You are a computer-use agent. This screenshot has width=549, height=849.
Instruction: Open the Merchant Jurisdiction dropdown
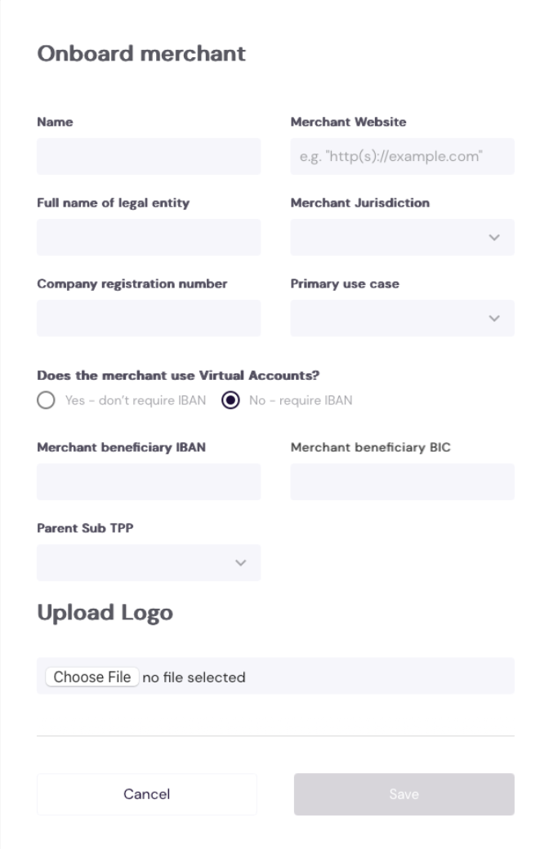(392, 237)
